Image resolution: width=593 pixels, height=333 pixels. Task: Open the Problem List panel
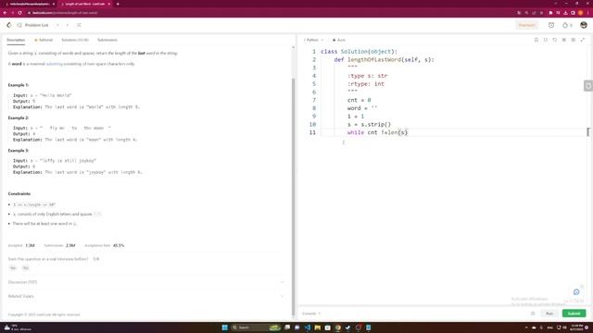click(x=33, y=25)
